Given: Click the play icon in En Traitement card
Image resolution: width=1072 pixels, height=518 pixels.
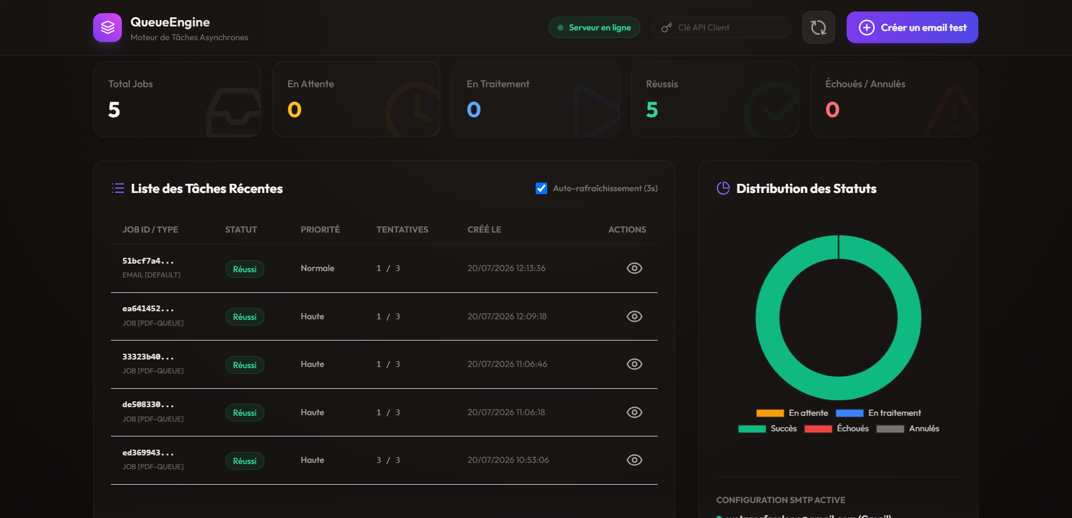Looking at the screenshot, I should tap(595, 110).
